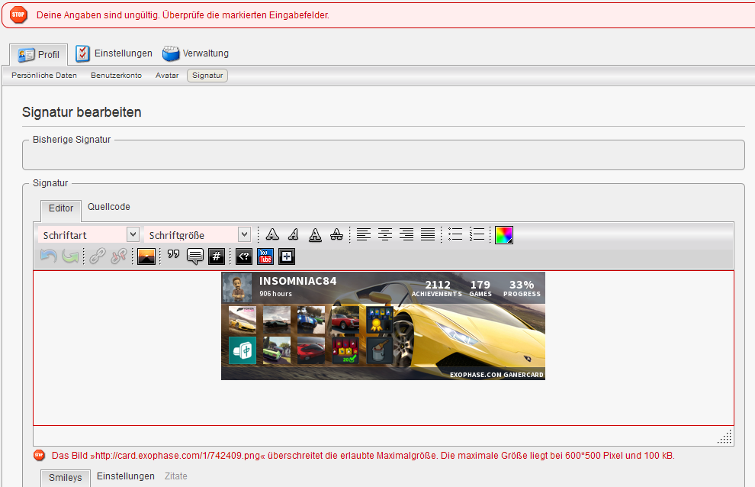Open the Avatar submenu link
755x487 pixels.
[167, 76]
